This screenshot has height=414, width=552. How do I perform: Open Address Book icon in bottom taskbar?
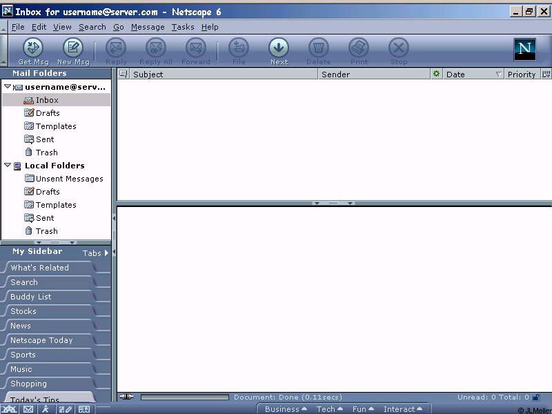[83, 409]
